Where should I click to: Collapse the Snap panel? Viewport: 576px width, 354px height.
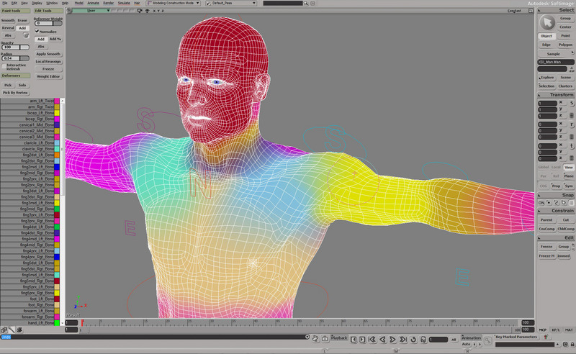[539, 196]
